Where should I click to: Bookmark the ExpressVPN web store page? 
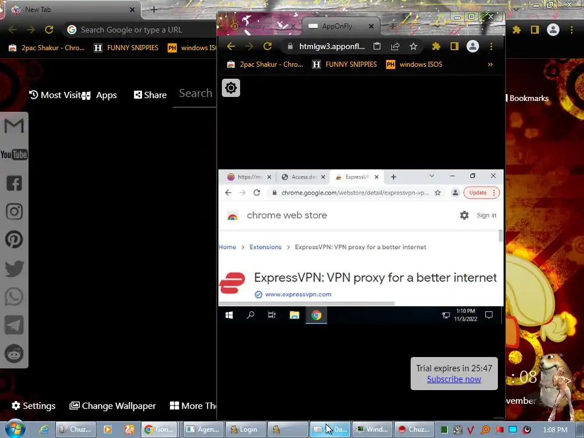(x=437, y=193)
